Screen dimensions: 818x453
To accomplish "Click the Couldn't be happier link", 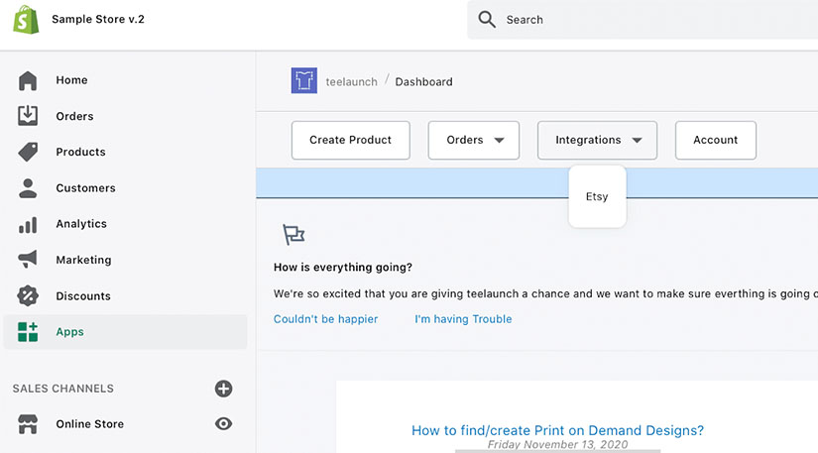I will [325, 319].
